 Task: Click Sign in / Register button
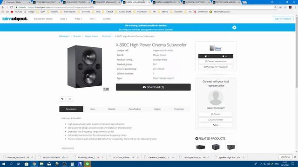tap(283, 19)
